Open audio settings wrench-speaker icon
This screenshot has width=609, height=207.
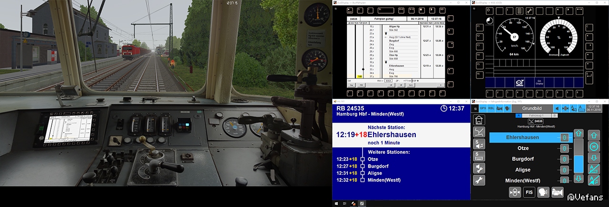(x=479, y=168)
